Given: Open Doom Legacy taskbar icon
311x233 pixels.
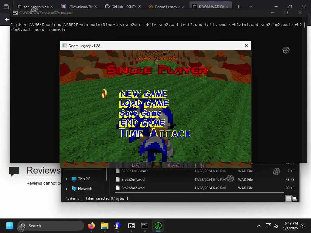Looking at the screenshot, I should click(x=158, y=226).
